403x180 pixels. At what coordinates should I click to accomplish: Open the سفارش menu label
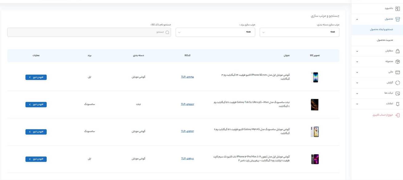[389, 51]
